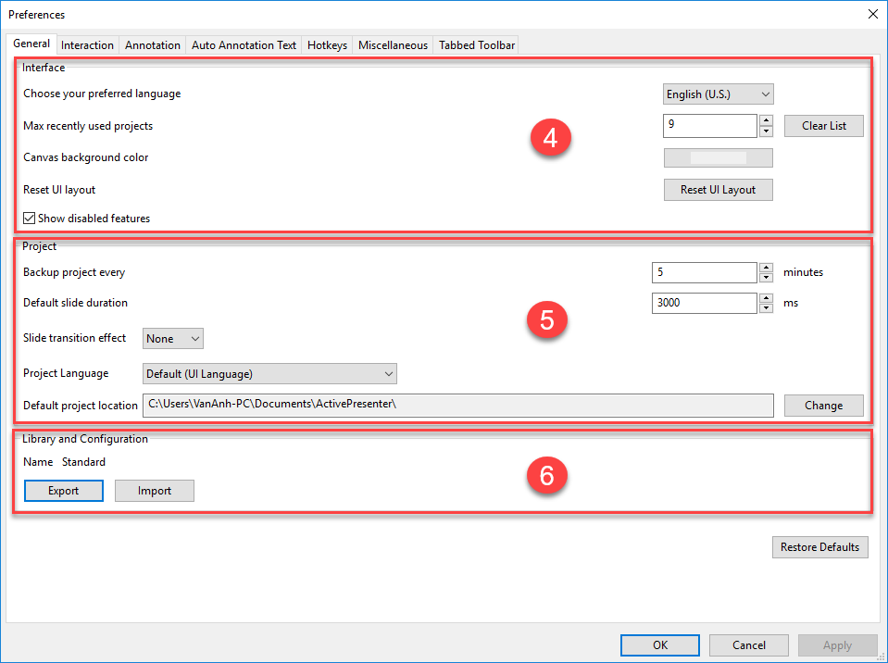Confirm preferences with OK

pos(659,644)
